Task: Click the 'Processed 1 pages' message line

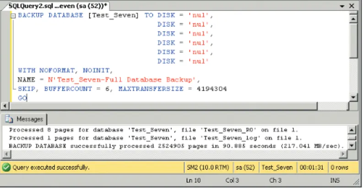Action: point(155,138)
